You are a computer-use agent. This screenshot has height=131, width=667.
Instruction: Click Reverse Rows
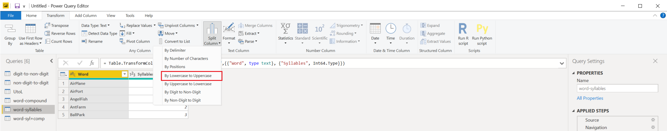click(x=60, y=33)
